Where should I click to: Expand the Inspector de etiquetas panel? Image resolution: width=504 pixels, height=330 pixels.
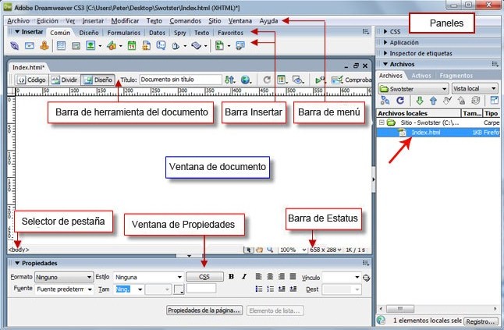(385, 53)
